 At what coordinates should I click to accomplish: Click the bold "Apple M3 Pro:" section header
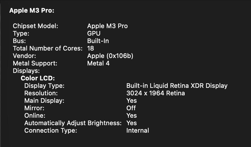(x=32, y=11)
